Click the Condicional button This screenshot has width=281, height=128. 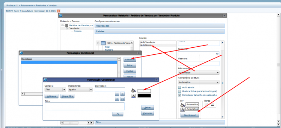[190, 115]
